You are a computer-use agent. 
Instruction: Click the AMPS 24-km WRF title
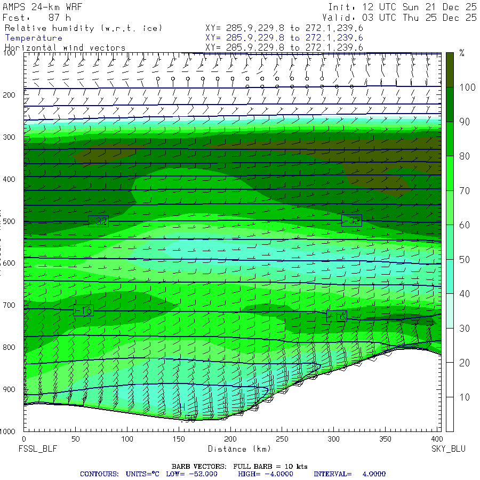click(x=42, y=7)
